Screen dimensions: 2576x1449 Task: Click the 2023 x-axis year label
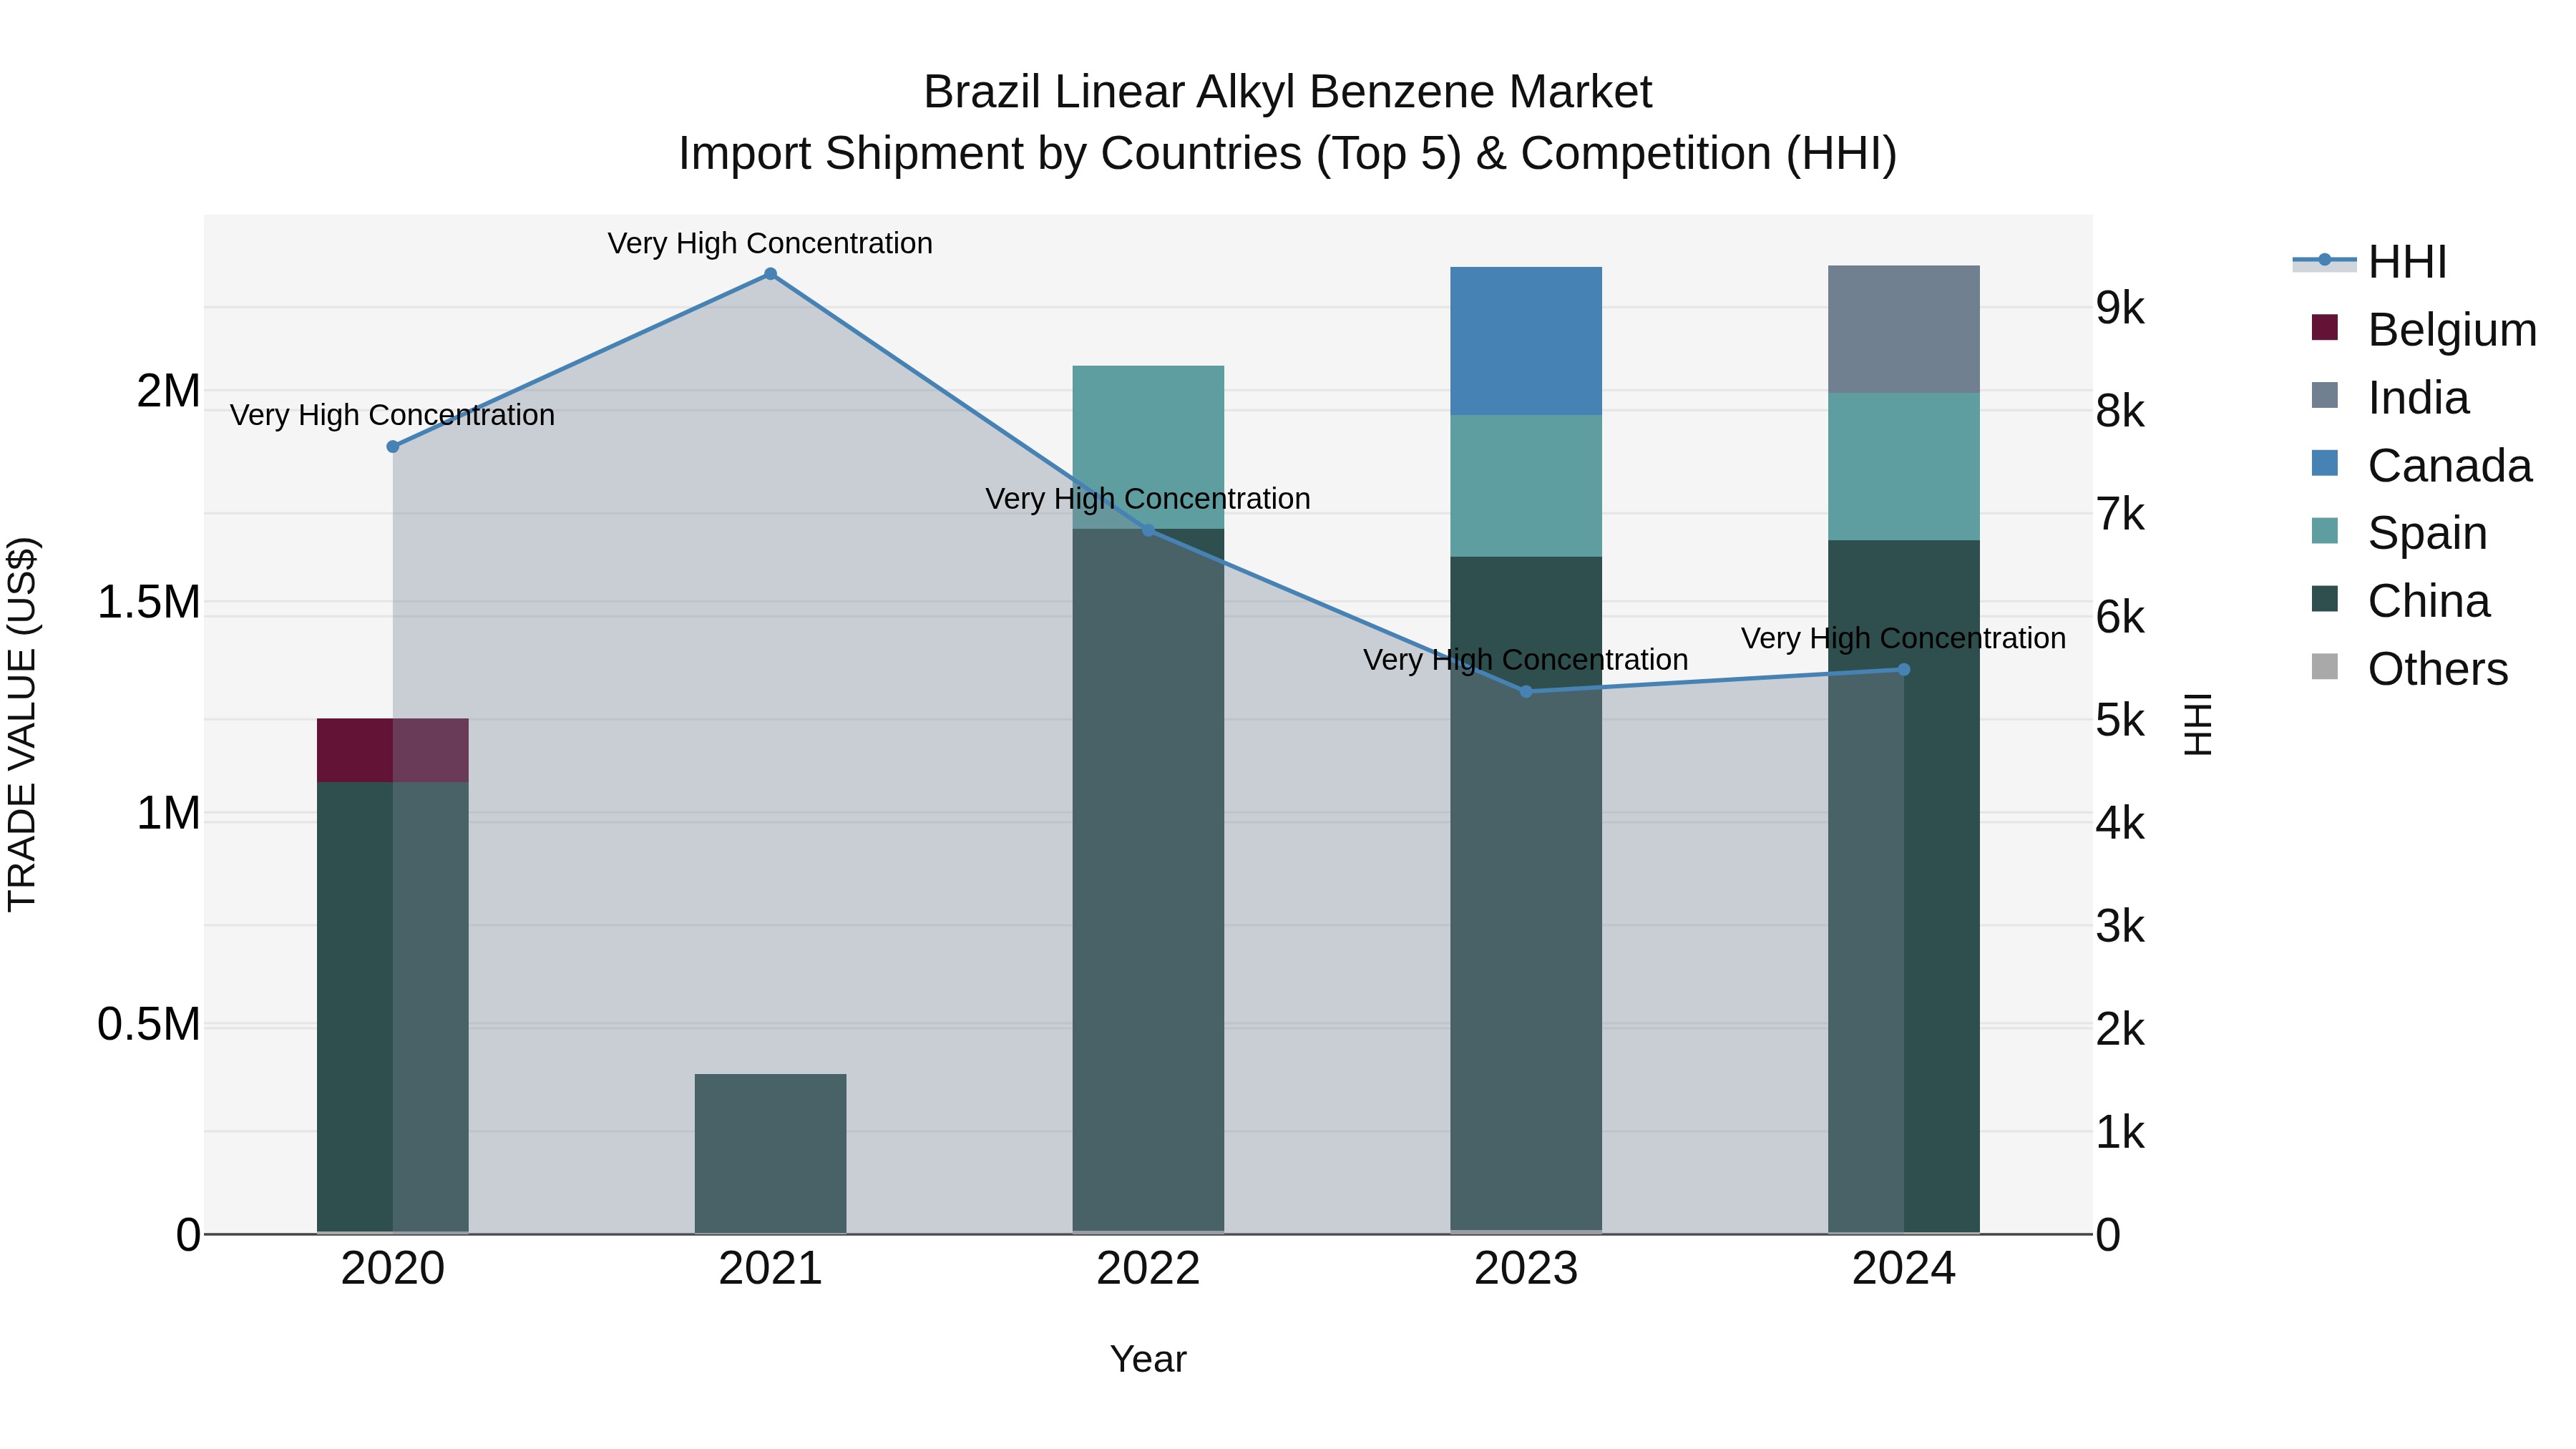(1526, 1269)
